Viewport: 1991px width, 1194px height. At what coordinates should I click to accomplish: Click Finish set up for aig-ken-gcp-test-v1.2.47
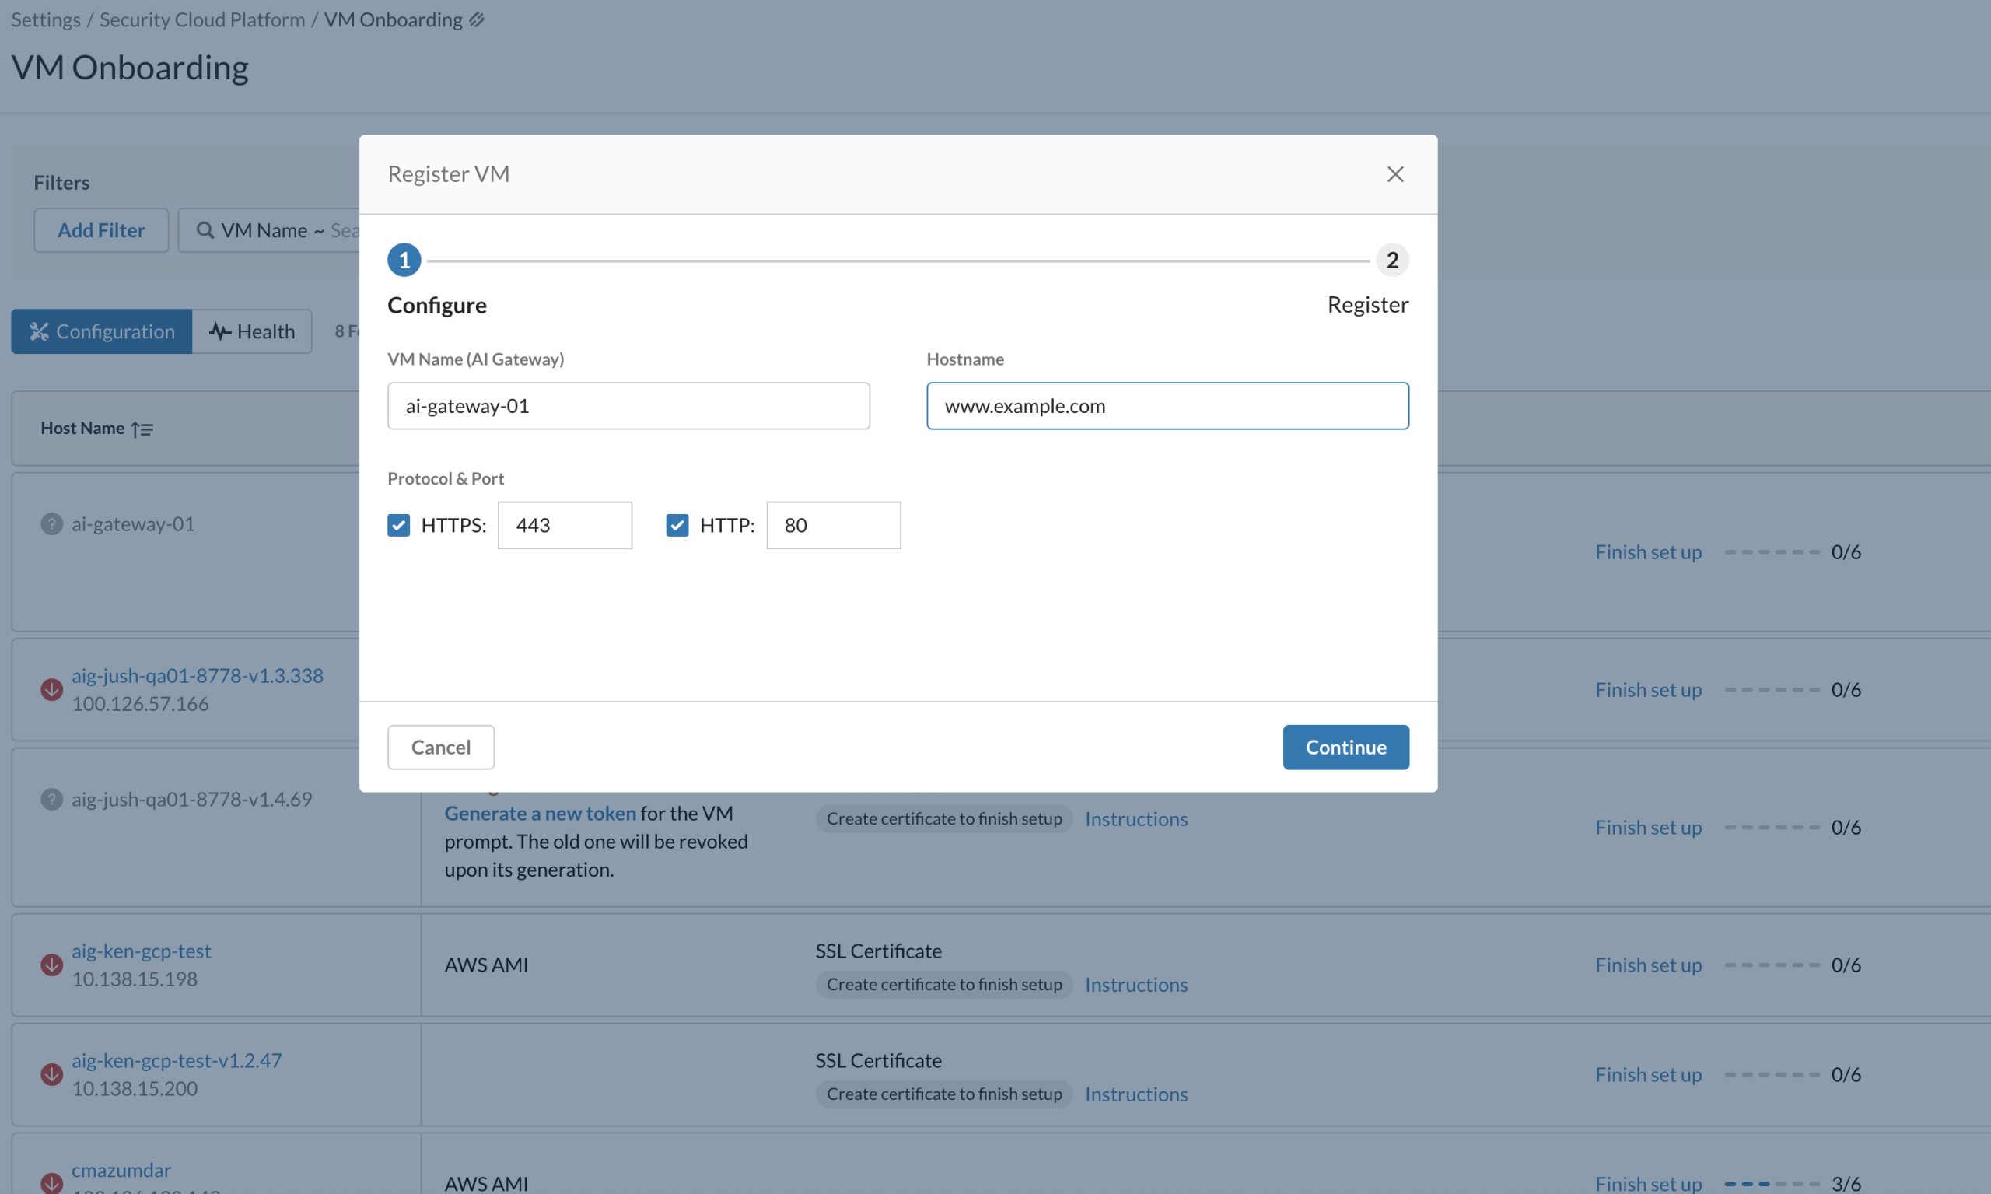click(1648, 1074)
